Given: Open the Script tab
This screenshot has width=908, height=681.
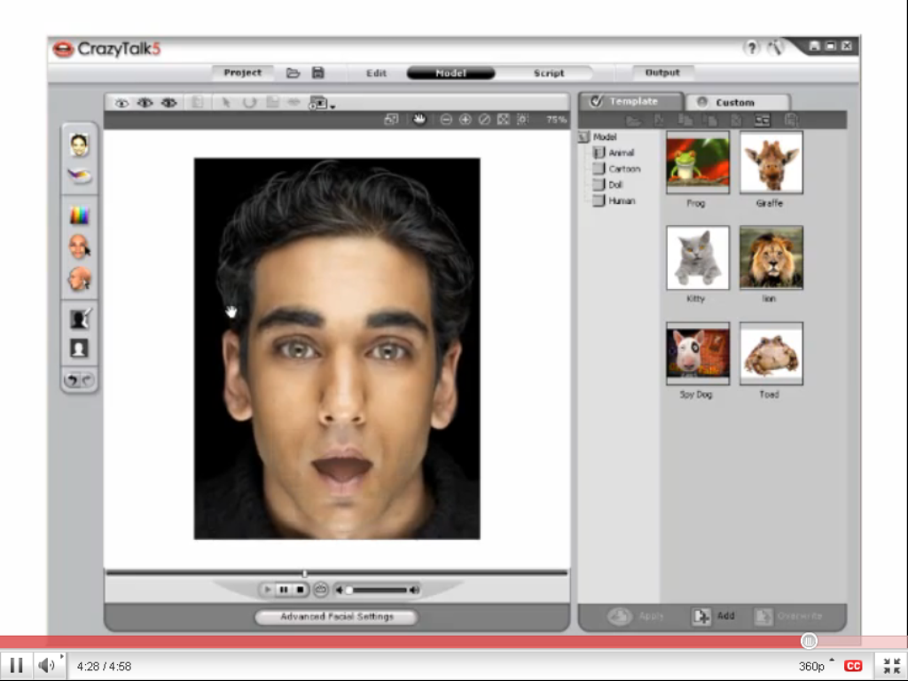Looking at the screenshot, I should pos(548,73).
